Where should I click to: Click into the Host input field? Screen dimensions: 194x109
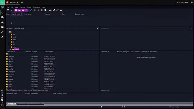pos(17,14)
